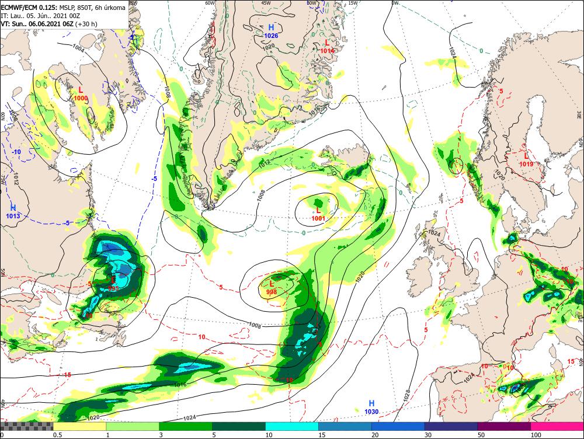Click the dark green 5–10 mm legend swatch
584x439 pixels.
click(239, 426)
